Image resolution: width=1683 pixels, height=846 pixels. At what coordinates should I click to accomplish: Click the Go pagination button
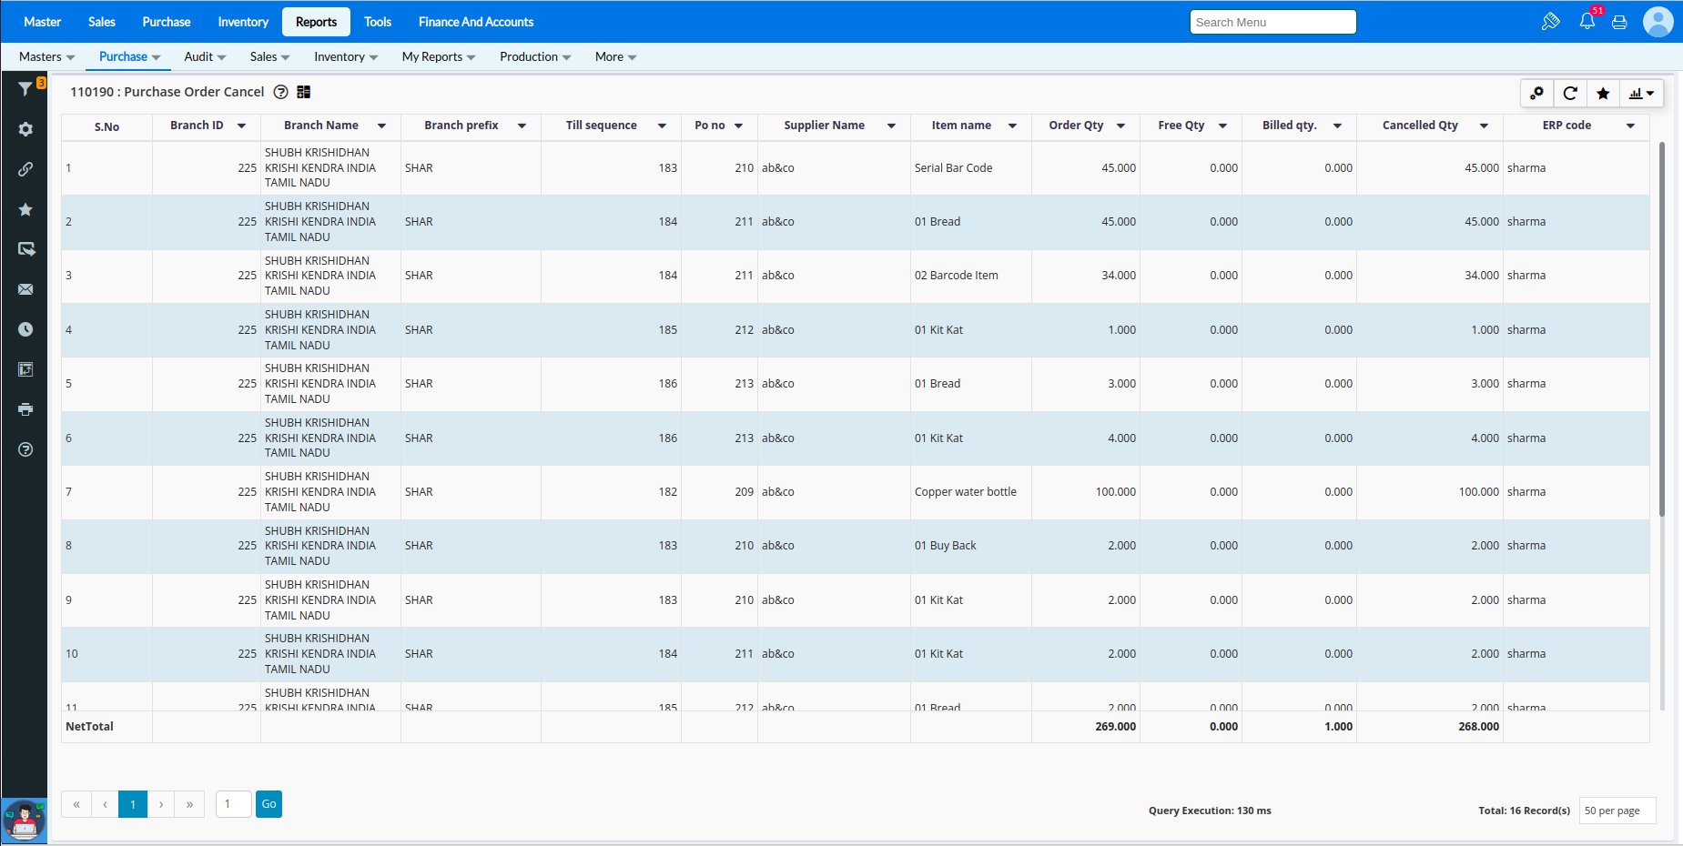tap(269, 804)
